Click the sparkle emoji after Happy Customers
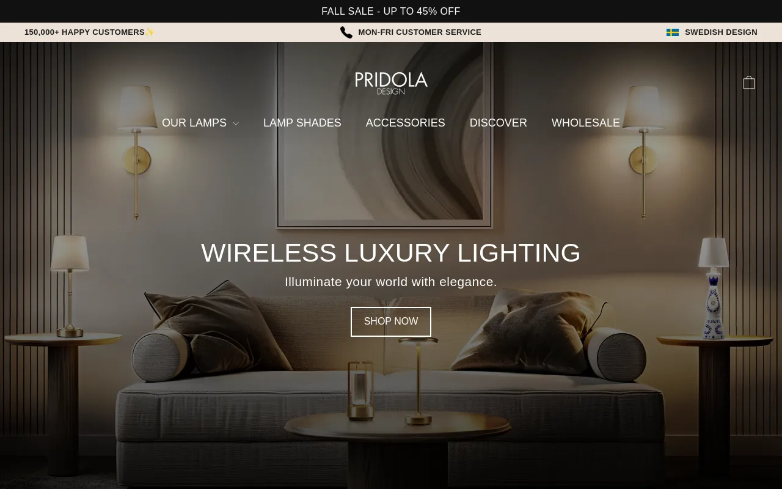This screenshot has width=782, height=489. [x=150, y=32]
